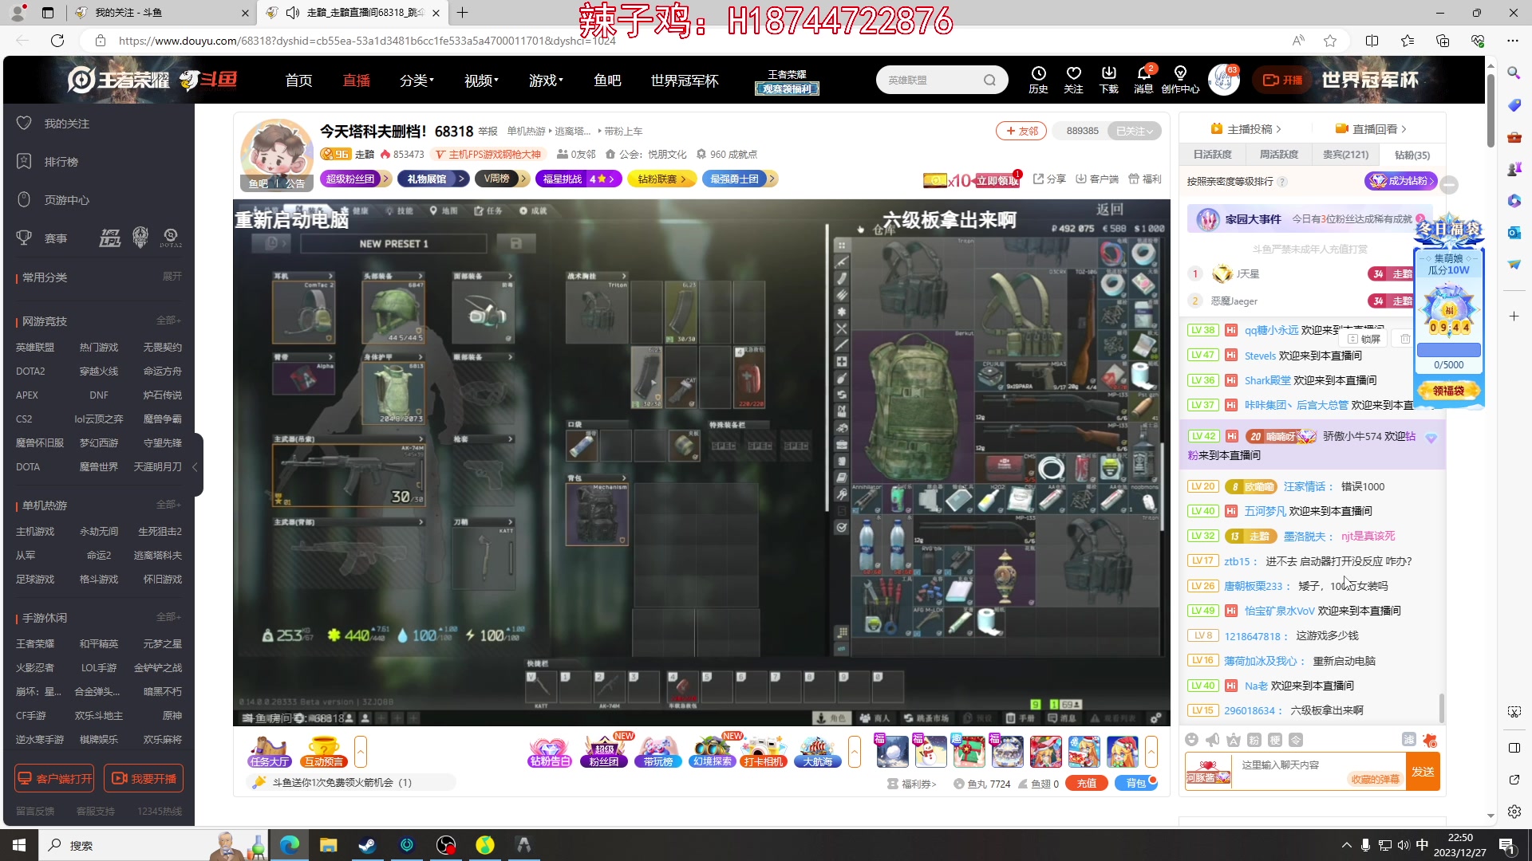Toggle browser split screen icon
1532x861 pixels.
(1372, 41)
